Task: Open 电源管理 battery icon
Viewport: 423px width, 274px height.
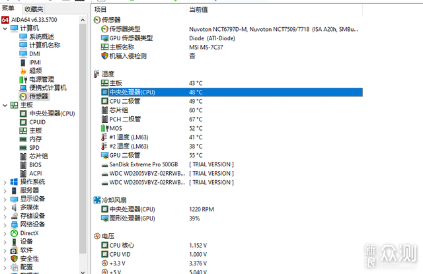Action: coord(23,79)
